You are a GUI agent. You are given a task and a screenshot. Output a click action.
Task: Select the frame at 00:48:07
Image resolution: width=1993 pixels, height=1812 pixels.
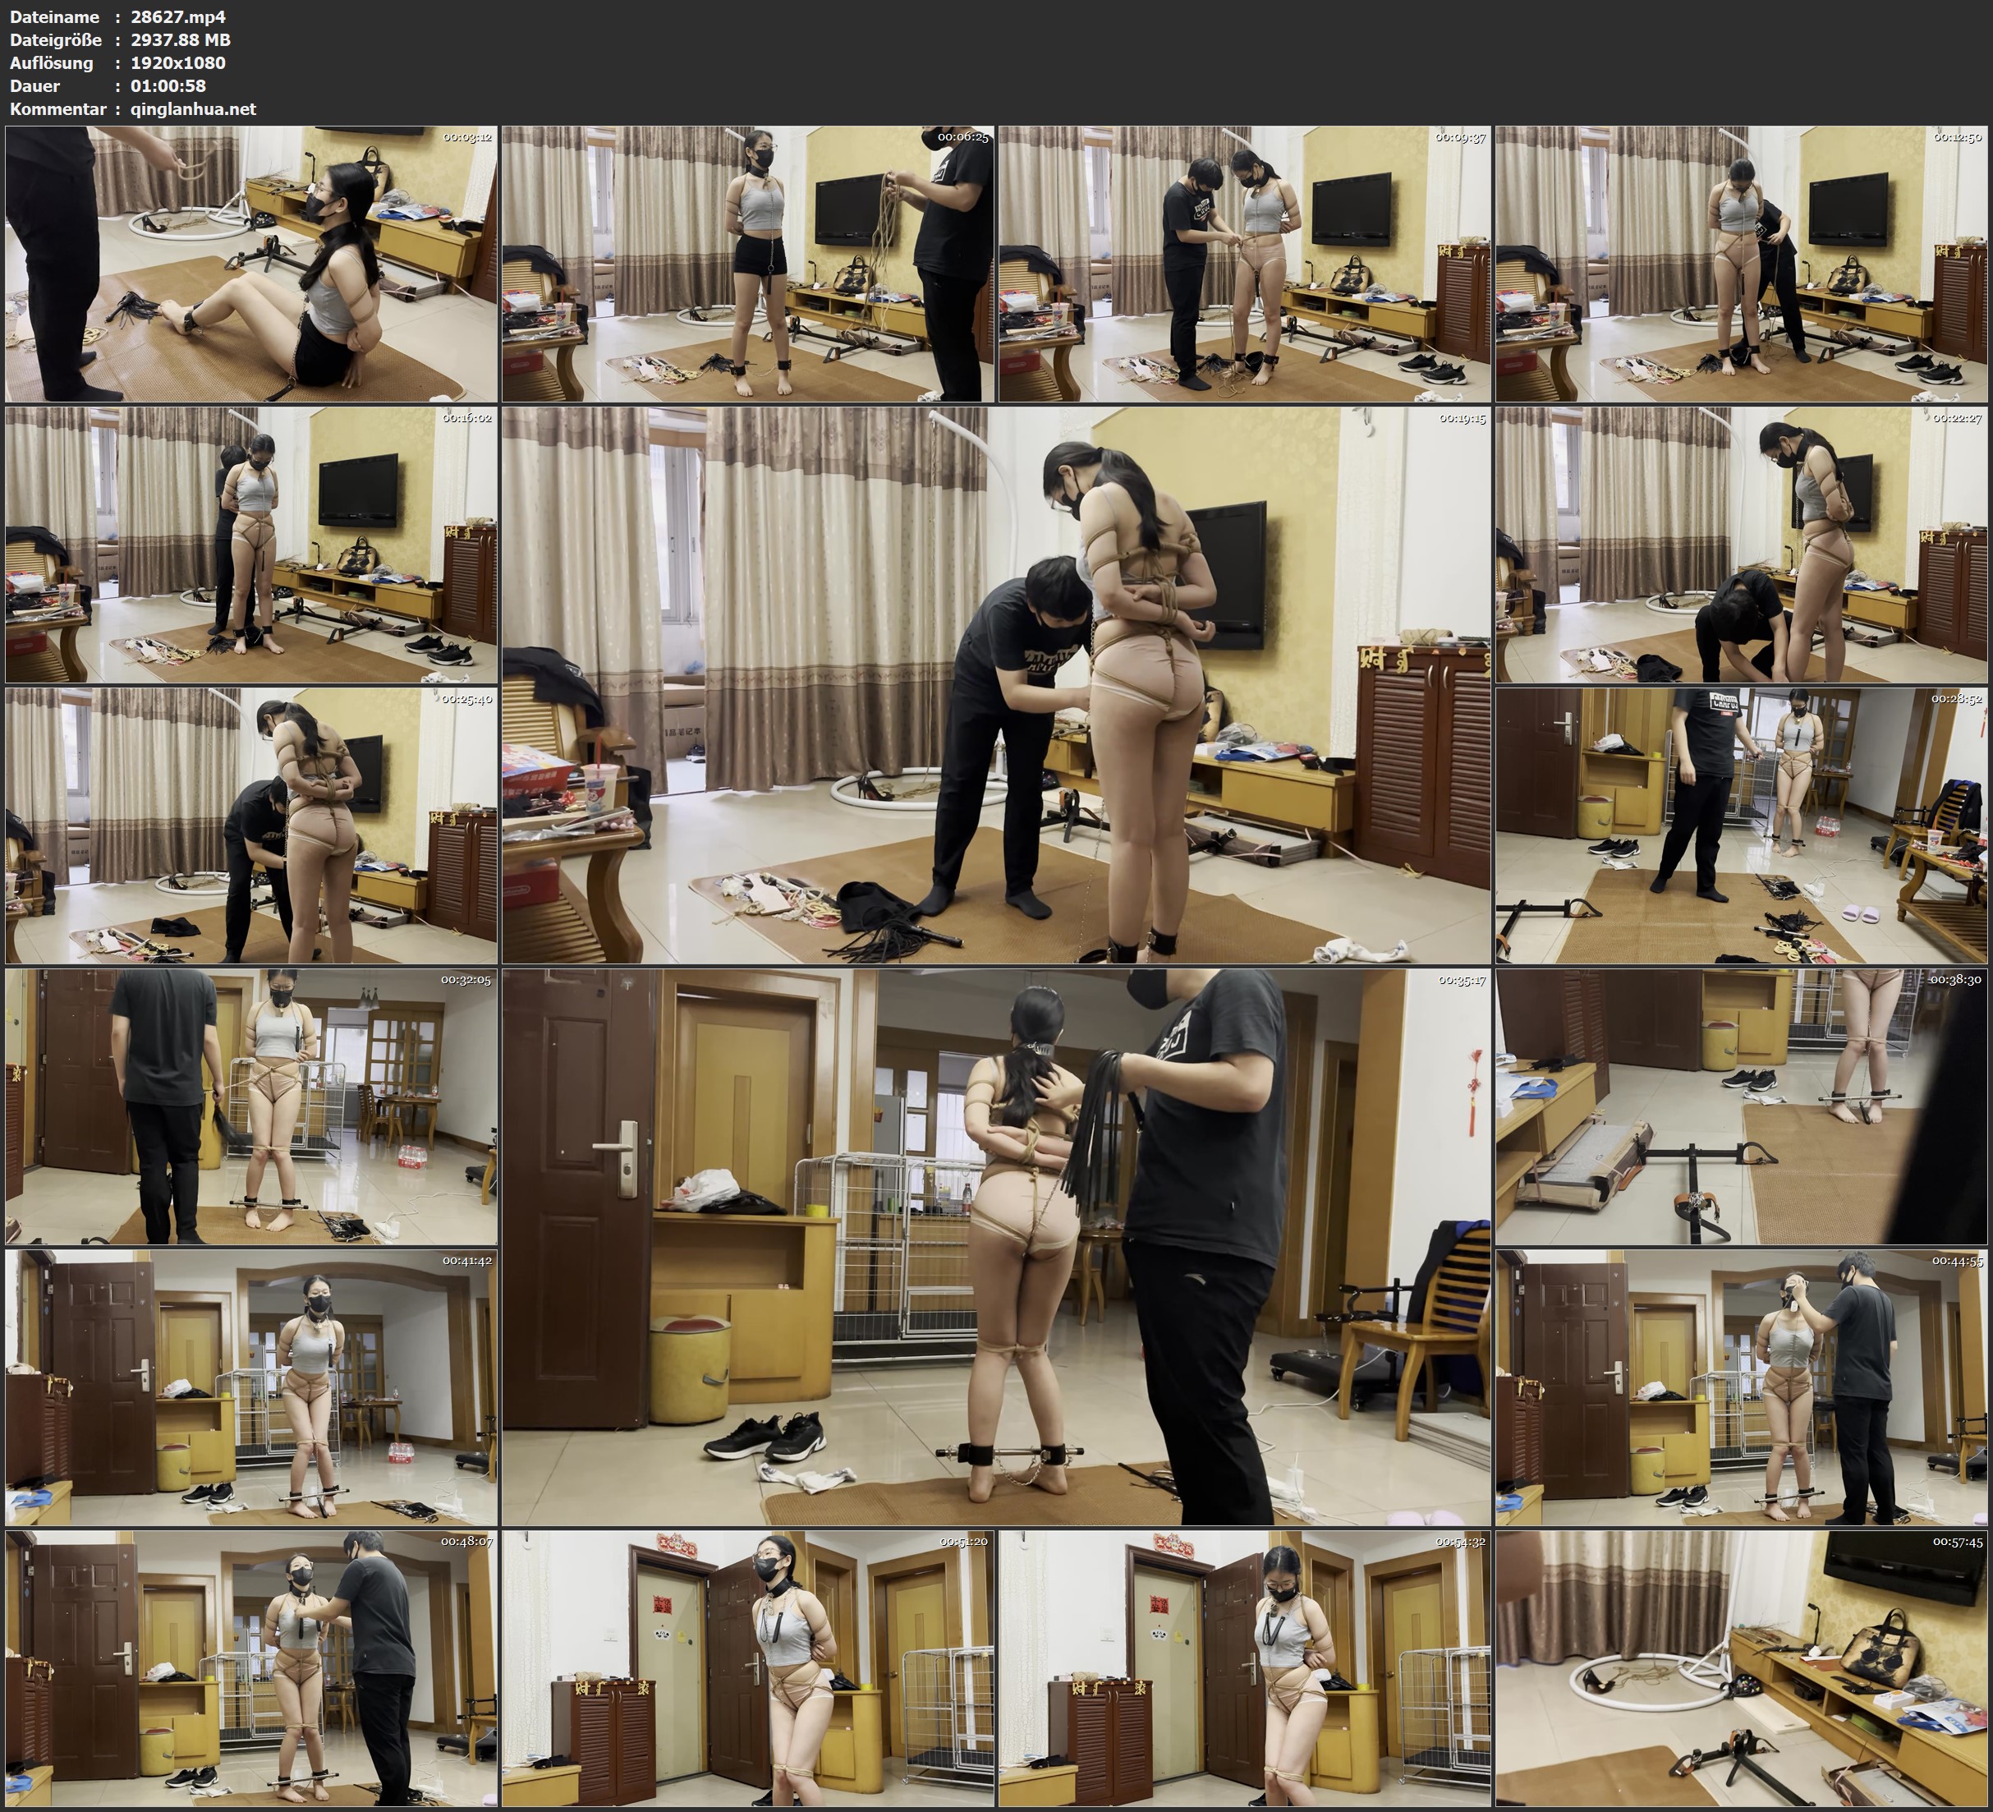click(251, 1667)
